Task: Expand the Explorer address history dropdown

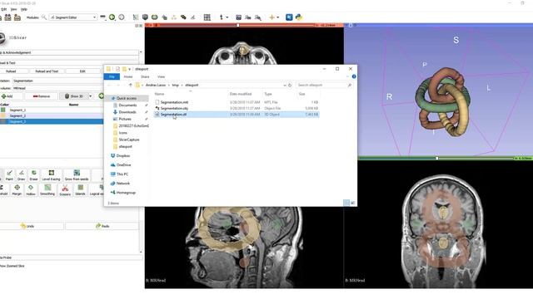Action: (x=285, y=85)
